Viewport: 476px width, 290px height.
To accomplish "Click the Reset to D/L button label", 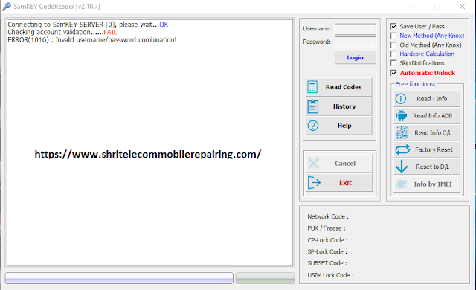I will pos(432,167).
